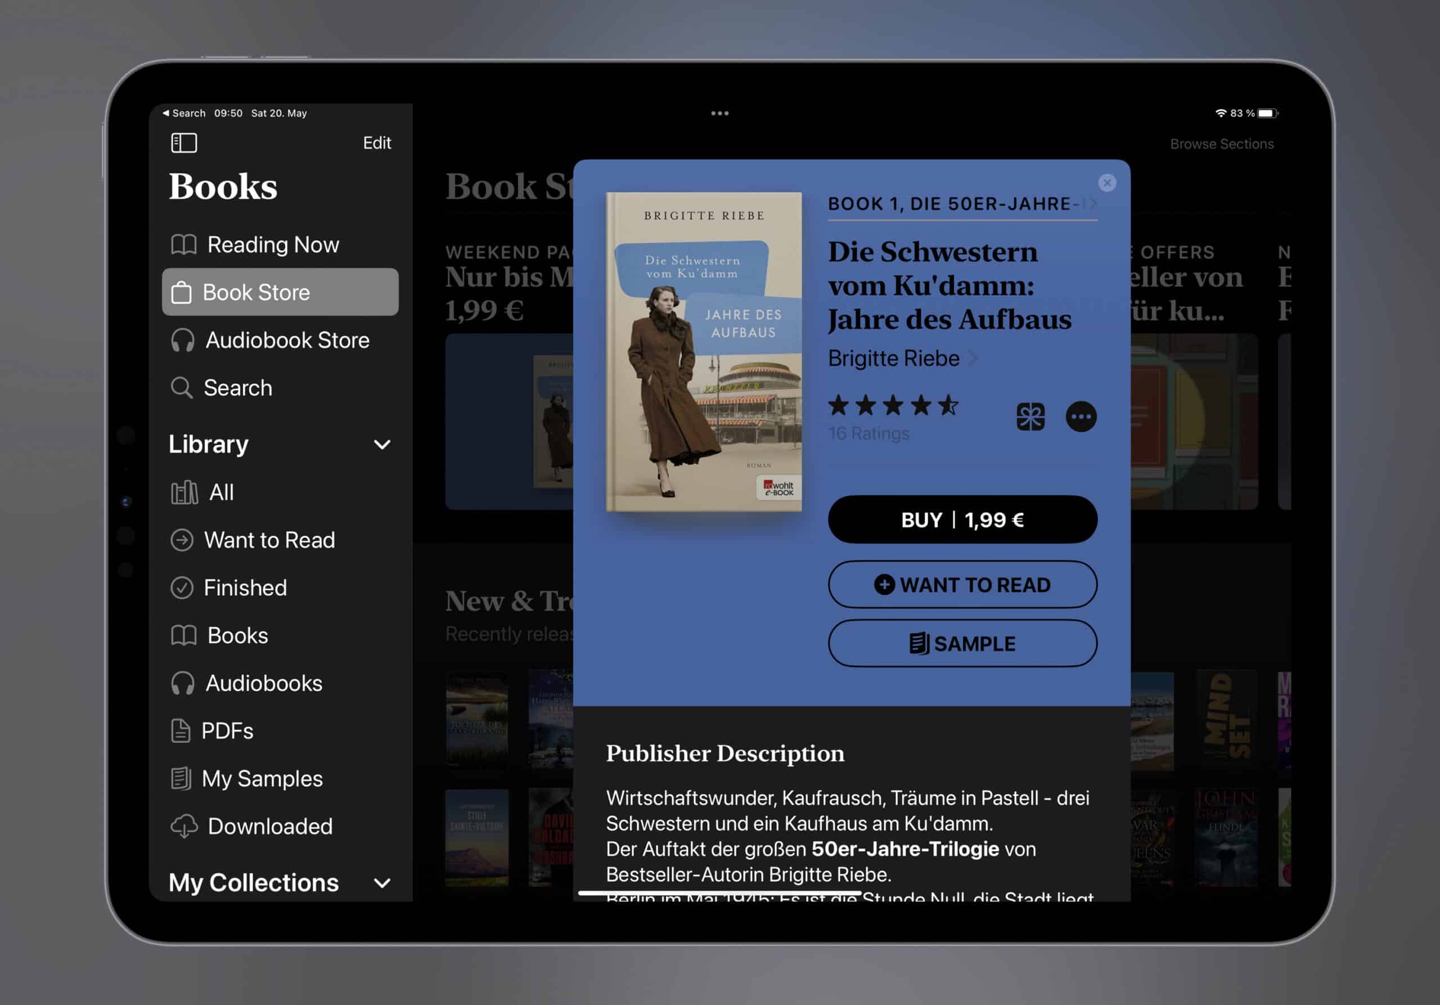
Task: Click the star rating row
Action: point(893,406)
